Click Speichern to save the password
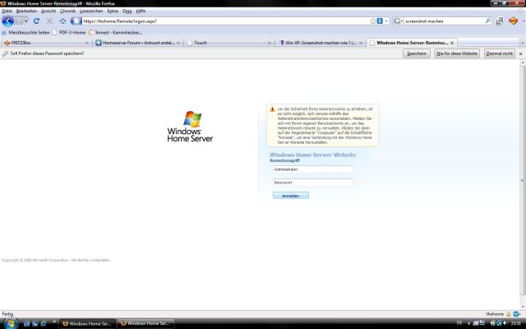Image resolution: width=526 pixels, height=329 pixels. click(417, 53)
